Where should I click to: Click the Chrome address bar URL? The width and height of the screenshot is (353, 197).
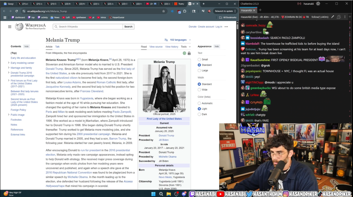click(47, 11)
